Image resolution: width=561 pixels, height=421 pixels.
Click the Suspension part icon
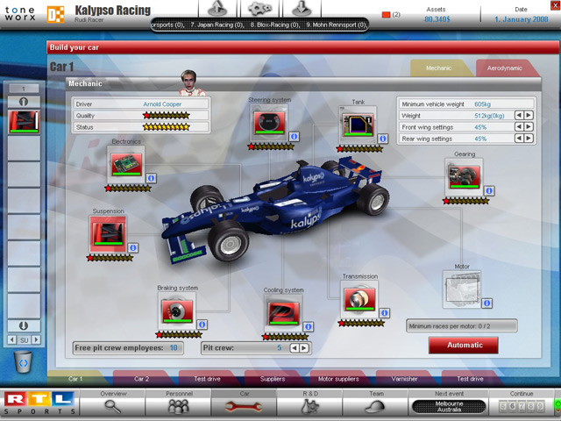107,234
